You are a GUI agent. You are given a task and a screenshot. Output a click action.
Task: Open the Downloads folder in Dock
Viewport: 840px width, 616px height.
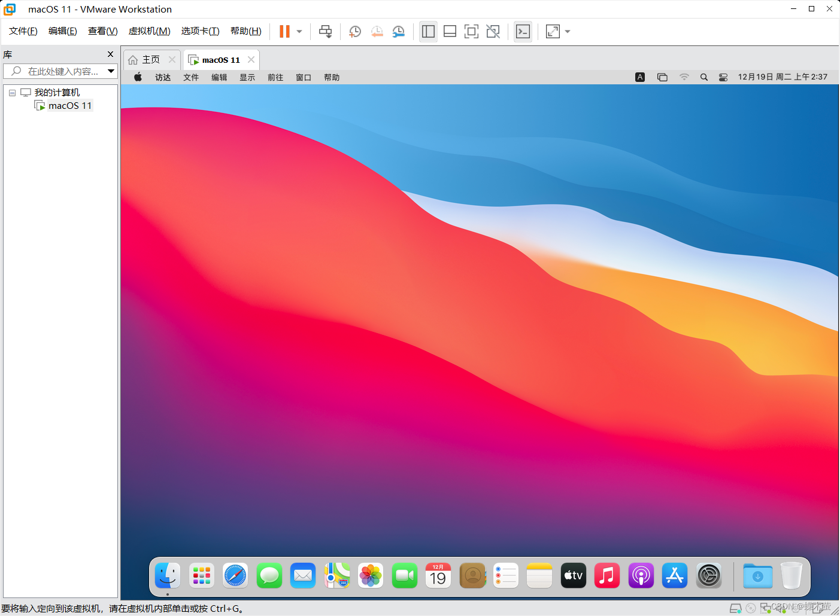(757, 576)
